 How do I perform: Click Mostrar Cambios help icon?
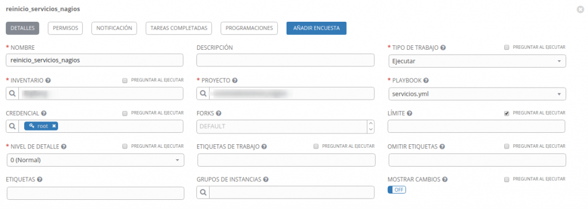coord(445,179)
